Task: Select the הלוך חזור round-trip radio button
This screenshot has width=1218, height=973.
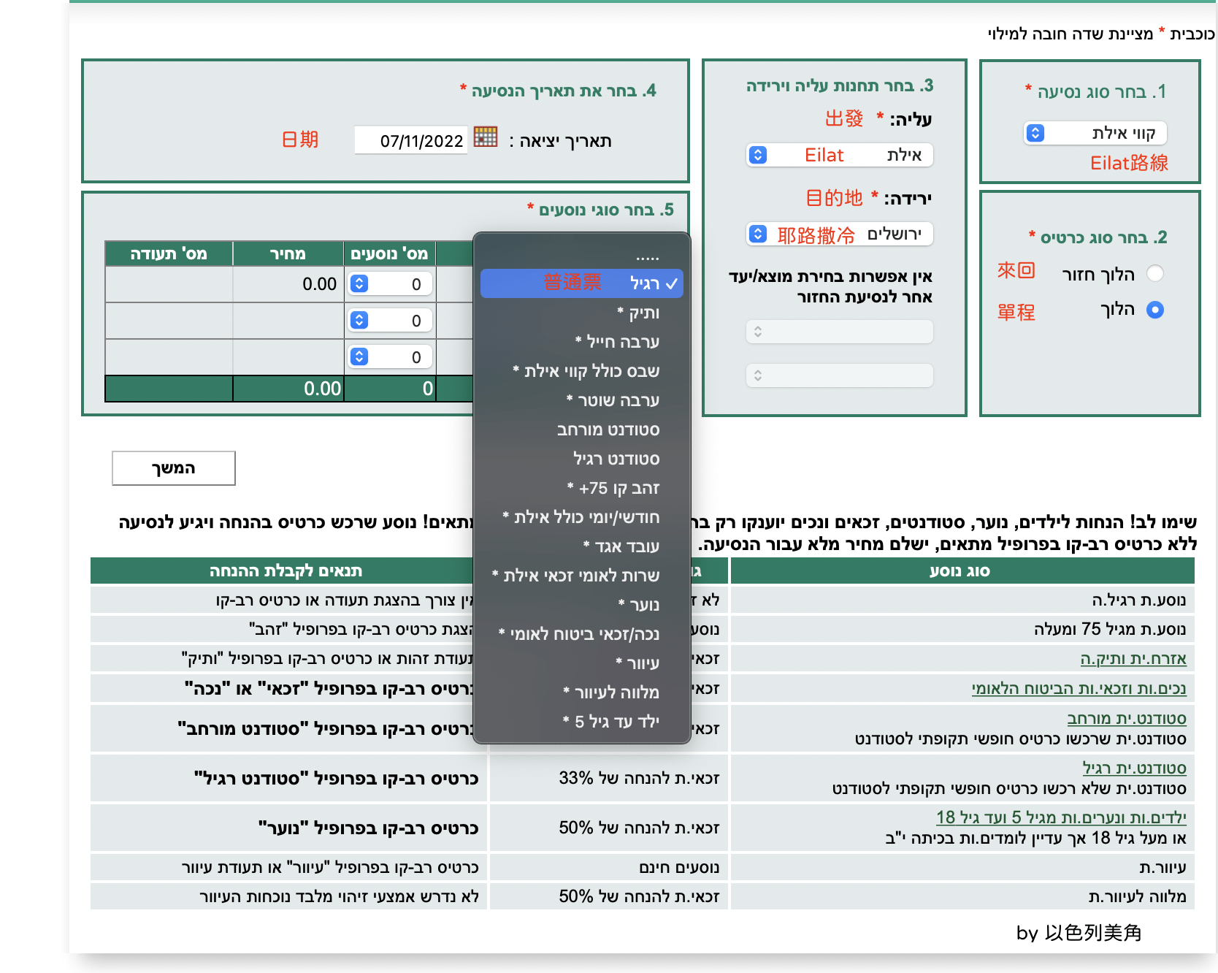Action: (x=1155, y=273)
